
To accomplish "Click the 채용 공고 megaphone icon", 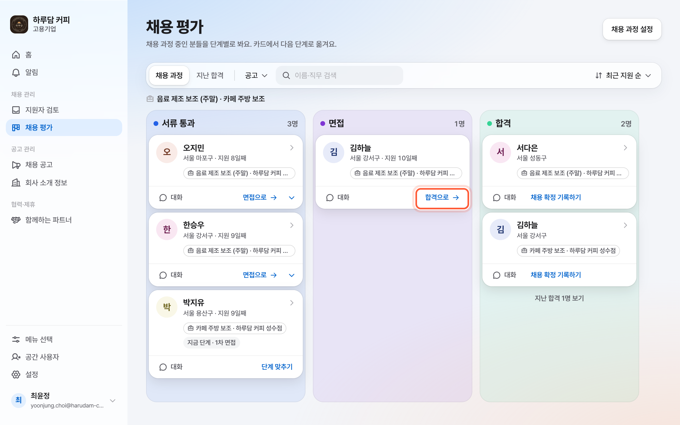I will click(16, 165).
